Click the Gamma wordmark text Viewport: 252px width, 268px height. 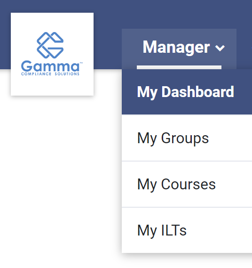pyautogui.click(x=50, y=66)
